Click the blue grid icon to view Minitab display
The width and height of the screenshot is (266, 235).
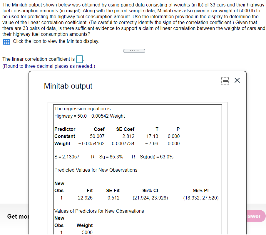(6, 42)
